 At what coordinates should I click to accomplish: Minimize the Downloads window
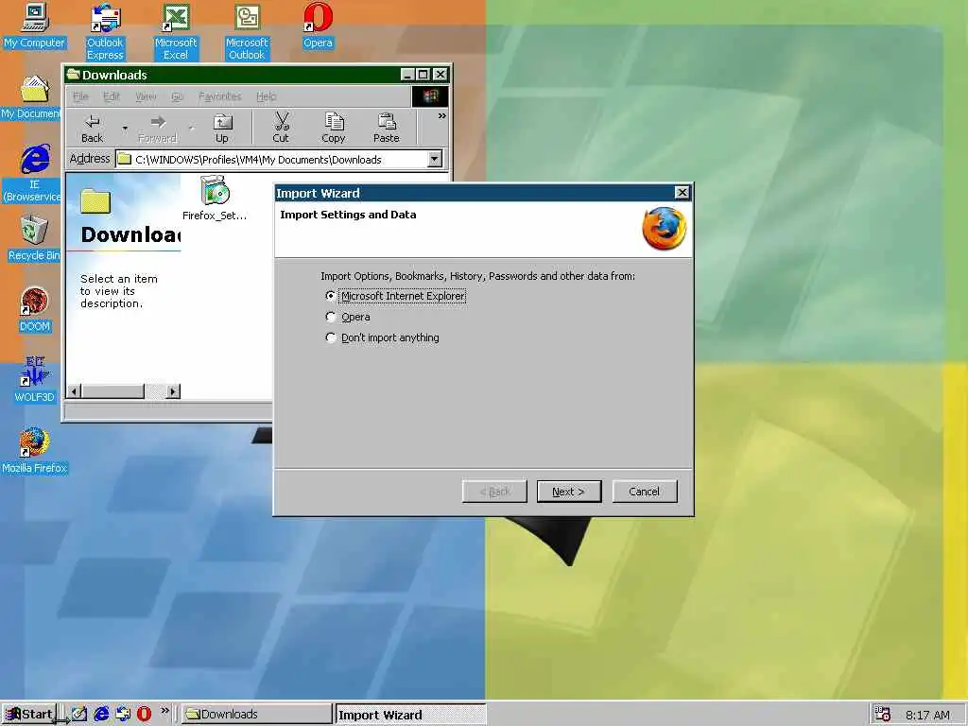point(407,75)
